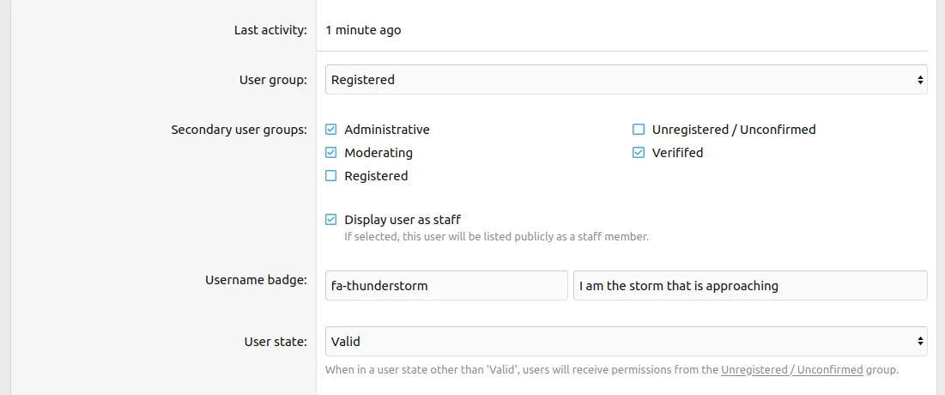This screenshot has width=945, height=395.
Task: Open the User group dropdown
Action: tap(626, 80)
